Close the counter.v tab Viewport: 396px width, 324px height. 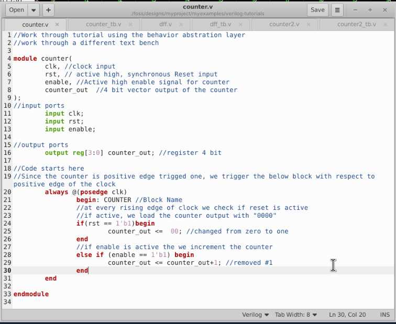[x=57, y=25]
